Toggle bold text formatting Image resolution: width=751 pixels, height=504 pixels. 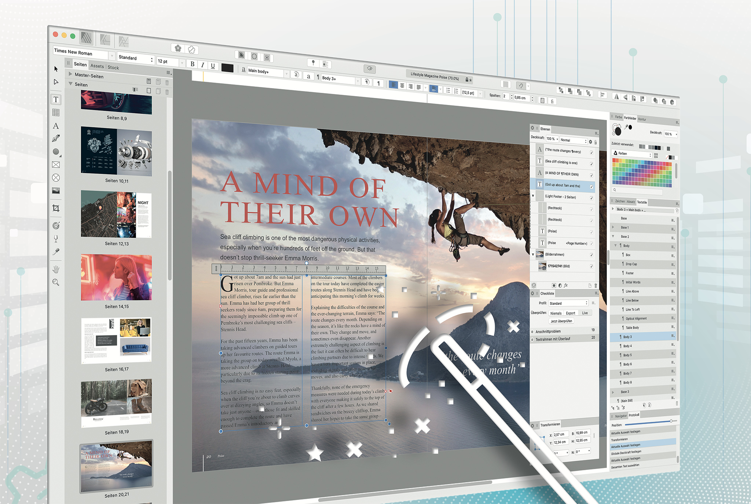click(x=193, y=64)
